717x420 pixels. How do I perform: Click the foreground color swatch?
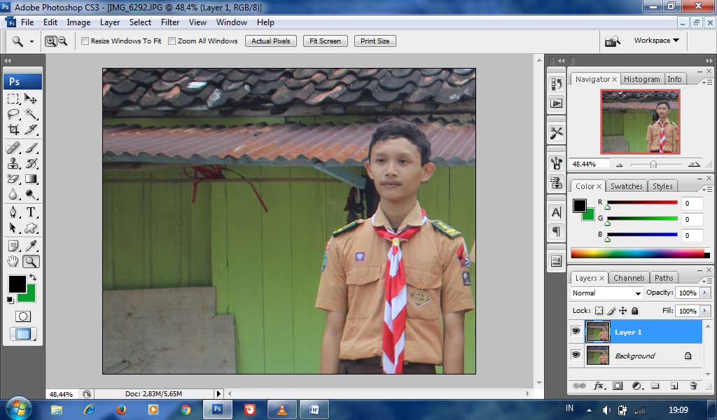18,284
